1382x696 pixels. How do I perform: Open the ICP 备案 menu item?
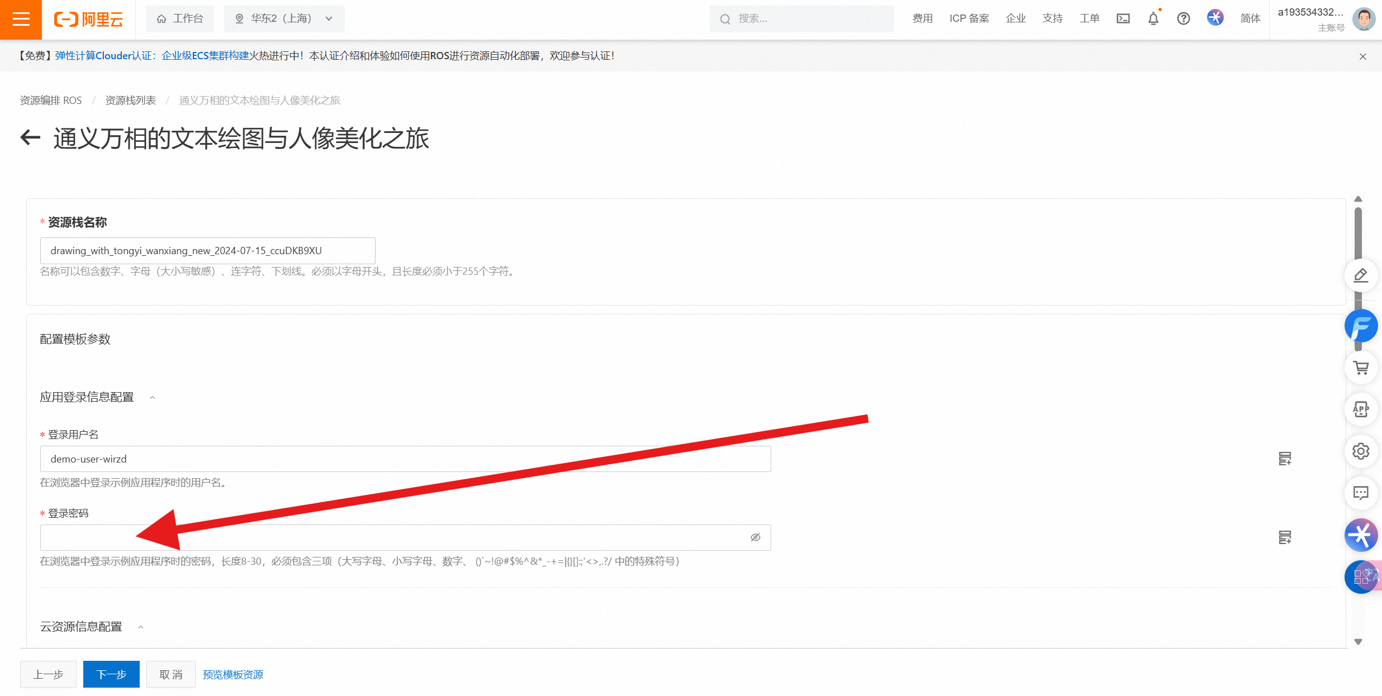click(x=969, y=19)
